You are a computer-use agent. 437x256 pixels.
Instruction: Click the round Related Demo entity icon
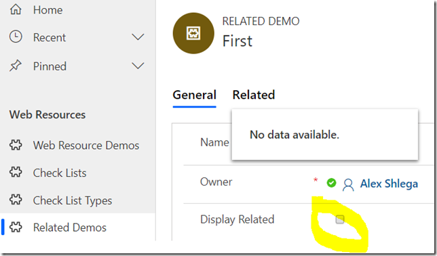coord(193,33)
